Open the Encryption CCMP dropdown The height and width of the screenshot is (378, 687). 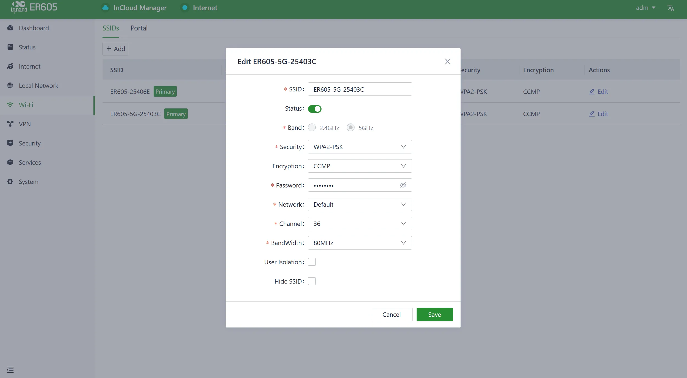(x=360, y=166)
